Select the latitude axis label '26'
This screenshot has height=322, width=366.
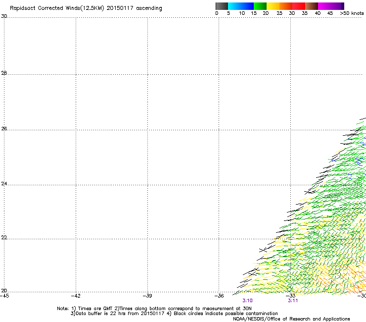(4, 128)
